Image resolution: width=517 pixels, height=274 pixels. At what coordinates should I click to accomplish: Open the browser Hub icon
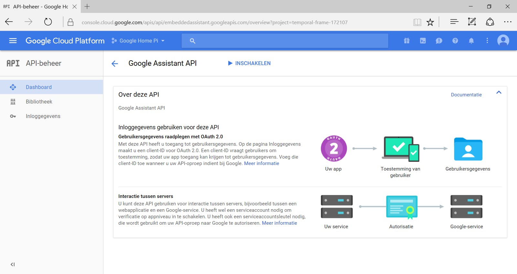click(454, 22)
